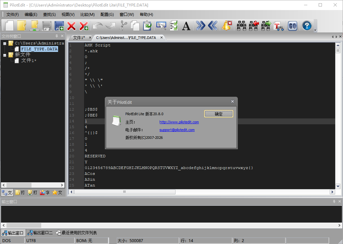This screenshot has width=343, height=244.
Task: Create a new file with the blank page icon
Action: click(x=9, y=26)
